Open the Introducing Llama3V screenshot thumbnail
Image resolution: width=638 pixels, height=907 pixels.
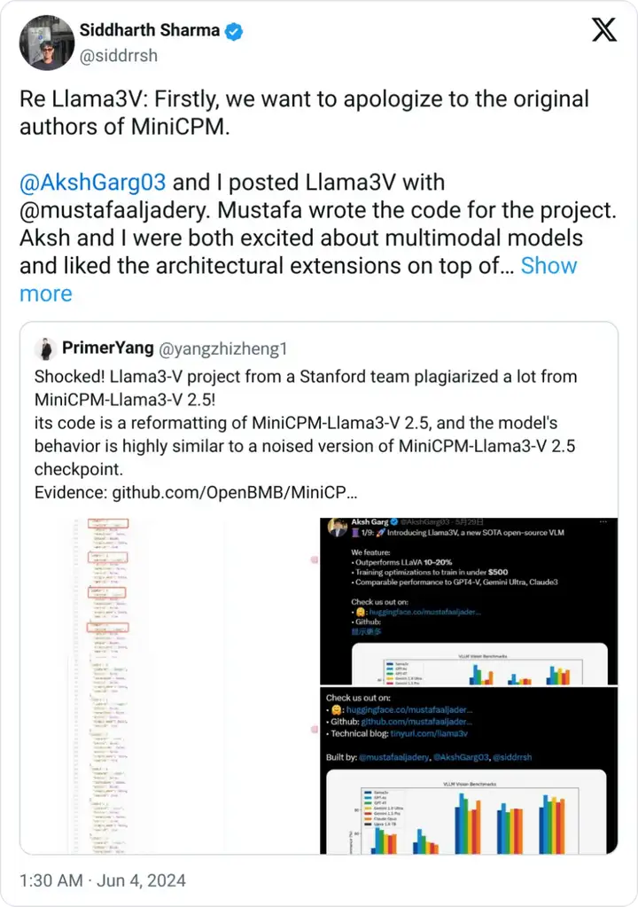[x=469, y=601]
